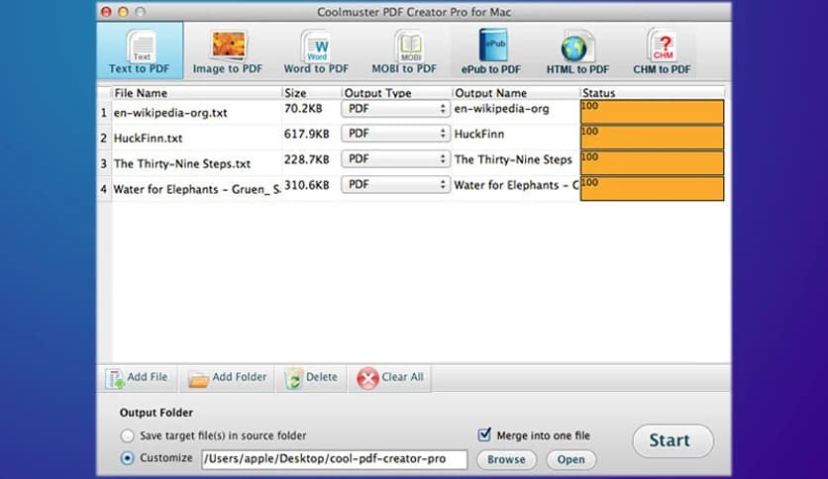Expand Output Type for Water for Elephants row
828x479 pixels.
pyautogui.click(x=395, y=184)
